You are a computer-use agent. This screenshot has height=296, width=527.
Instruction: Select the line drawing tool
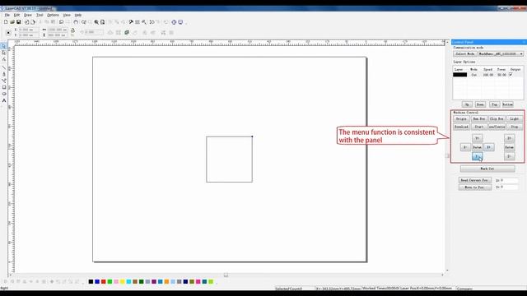[x=4, y=67]
